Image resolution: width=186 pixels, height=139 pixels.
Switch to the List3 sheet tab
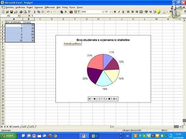[x=31, y=127]
